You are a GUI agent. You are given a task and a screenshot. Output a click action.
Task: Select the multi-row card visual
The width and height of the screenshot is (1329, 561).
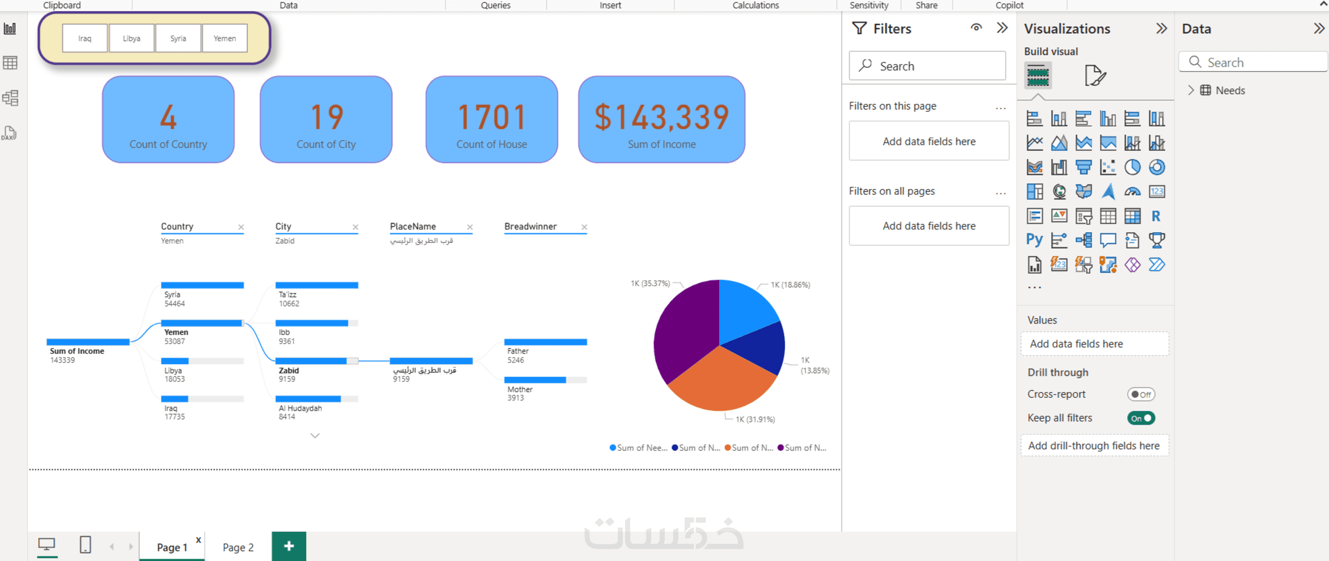click(x=1034, y=216)
